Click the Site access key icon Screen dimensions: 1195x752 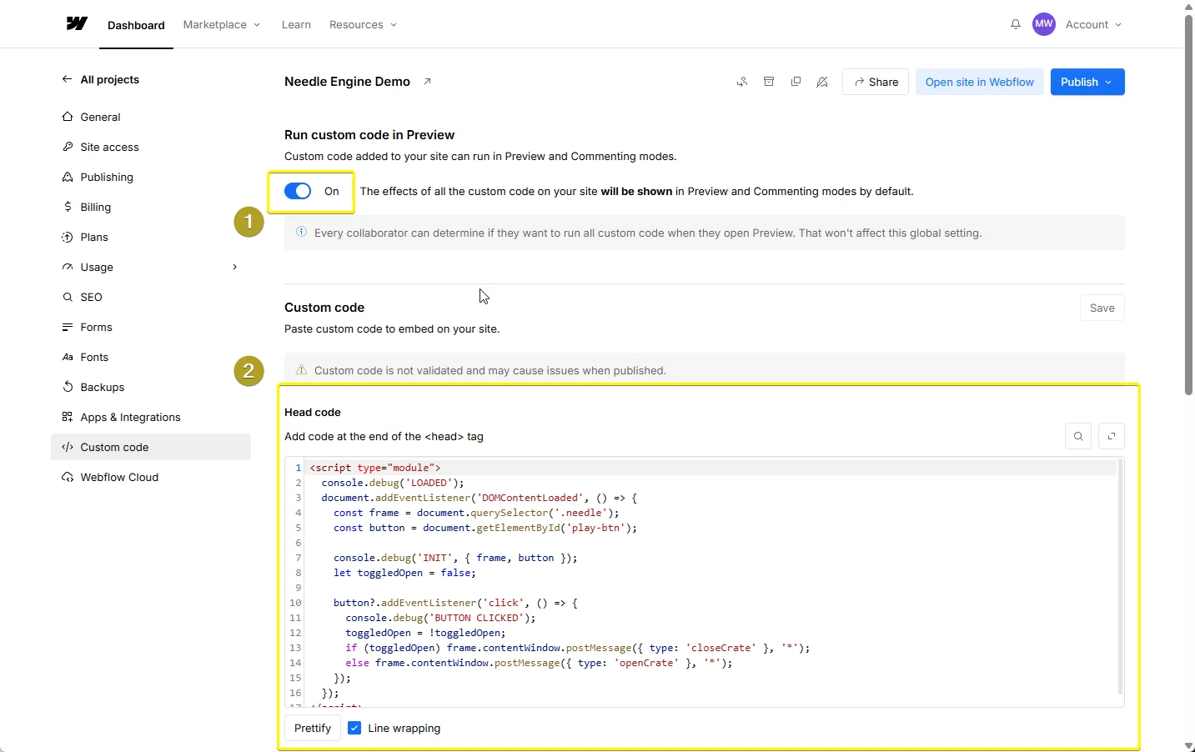pyautogui.click(x=68, y=147)
